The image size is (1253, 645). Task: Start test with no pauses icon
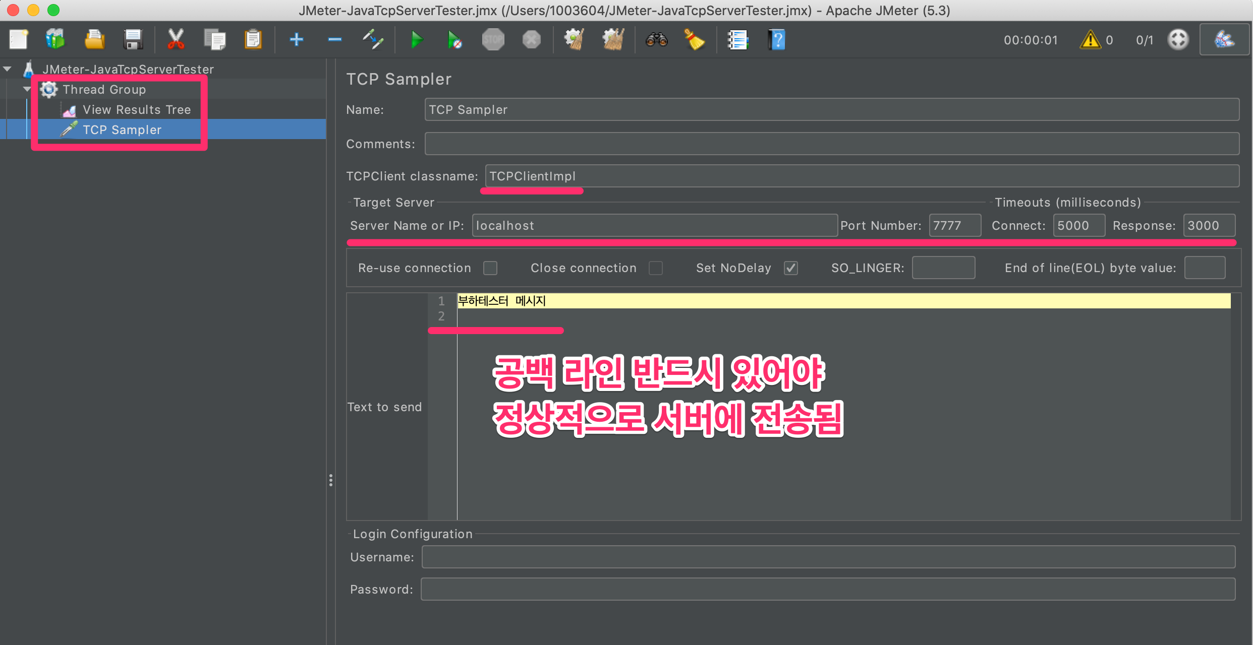tap(454, 39)
